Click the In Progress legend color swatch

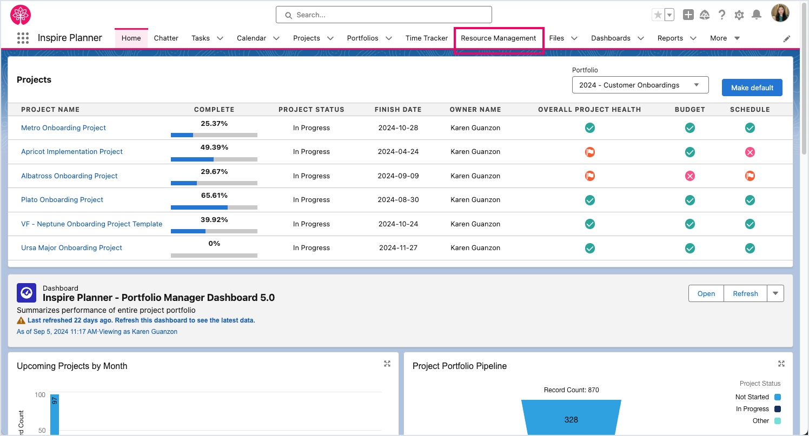(778, 409)
